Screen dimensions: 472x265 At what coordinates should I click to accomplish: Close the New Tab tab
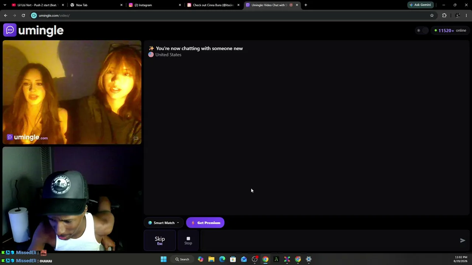[121, 5]
